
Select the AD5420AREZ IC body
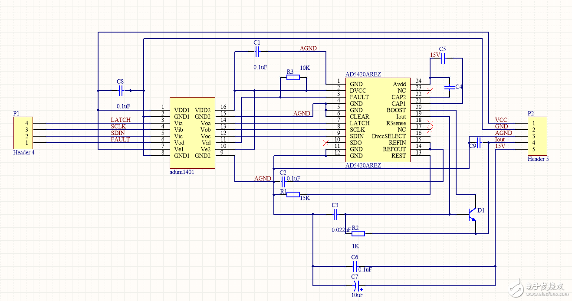(378, 120)
